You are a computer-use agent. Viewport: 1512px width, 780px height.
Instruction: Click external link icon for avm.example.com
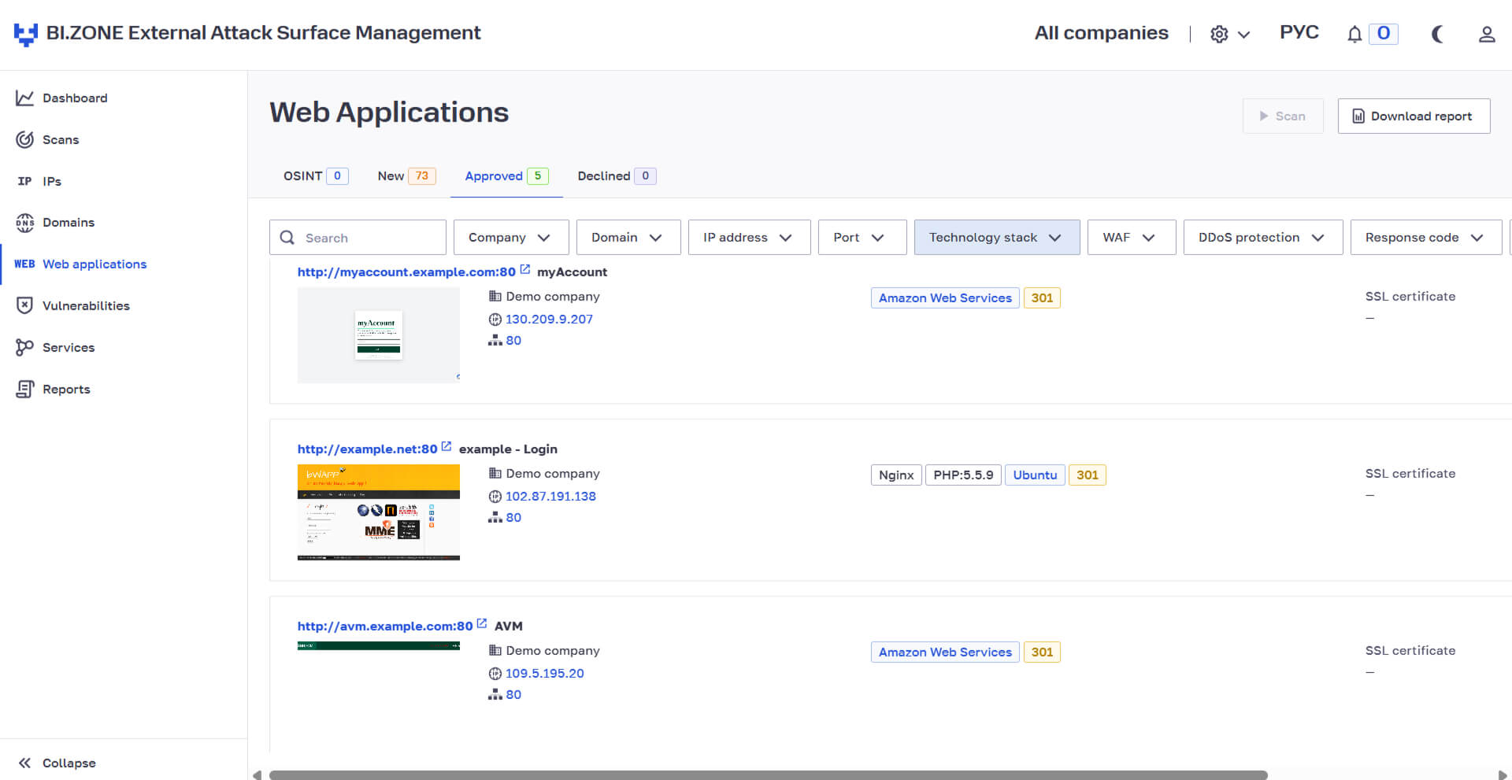click(x=482, y=624)
